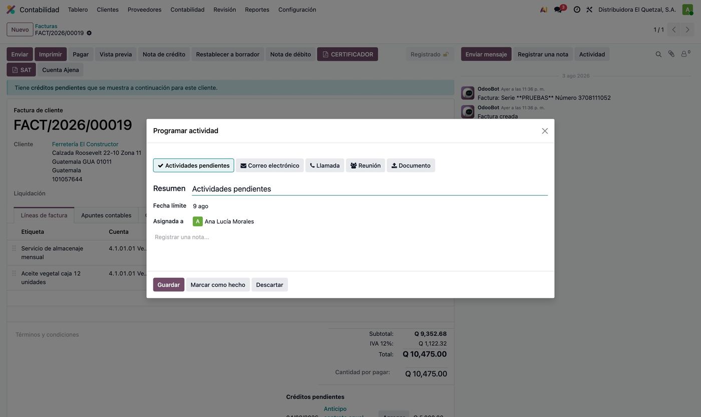
Task: Click the Cuenta column header
Action: (119, 232)
